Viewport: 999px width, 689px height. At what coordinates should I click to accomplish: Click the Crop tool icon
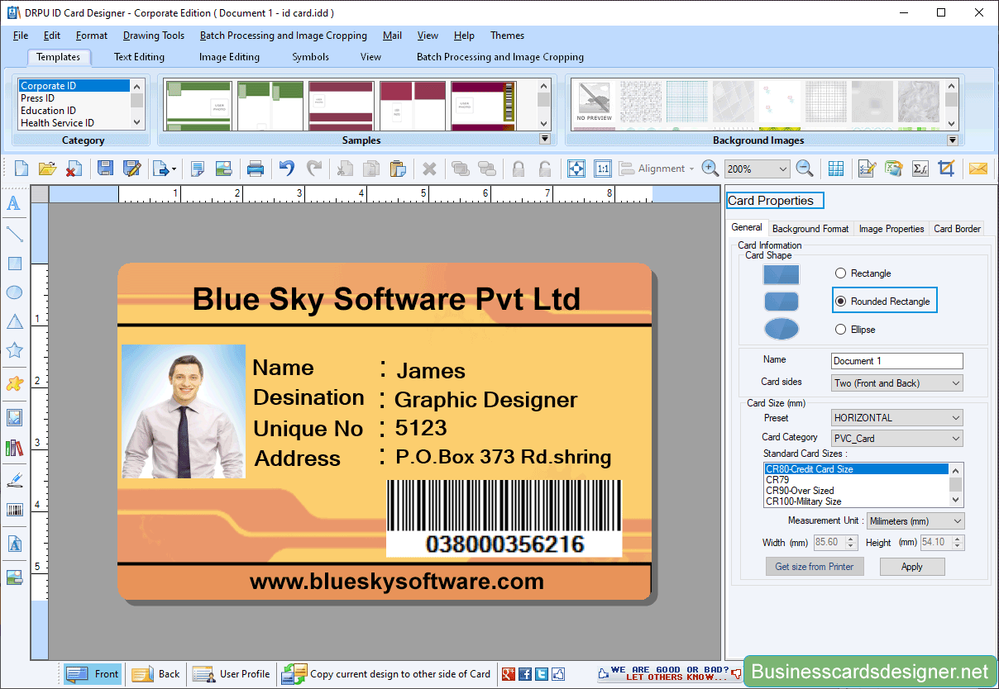tap(947, 169)
